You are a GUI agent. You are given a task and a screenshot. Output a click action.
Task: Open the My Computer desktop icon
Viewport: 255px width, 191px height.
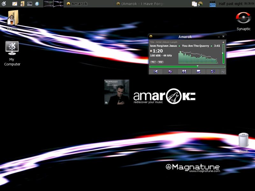point(12,53)
